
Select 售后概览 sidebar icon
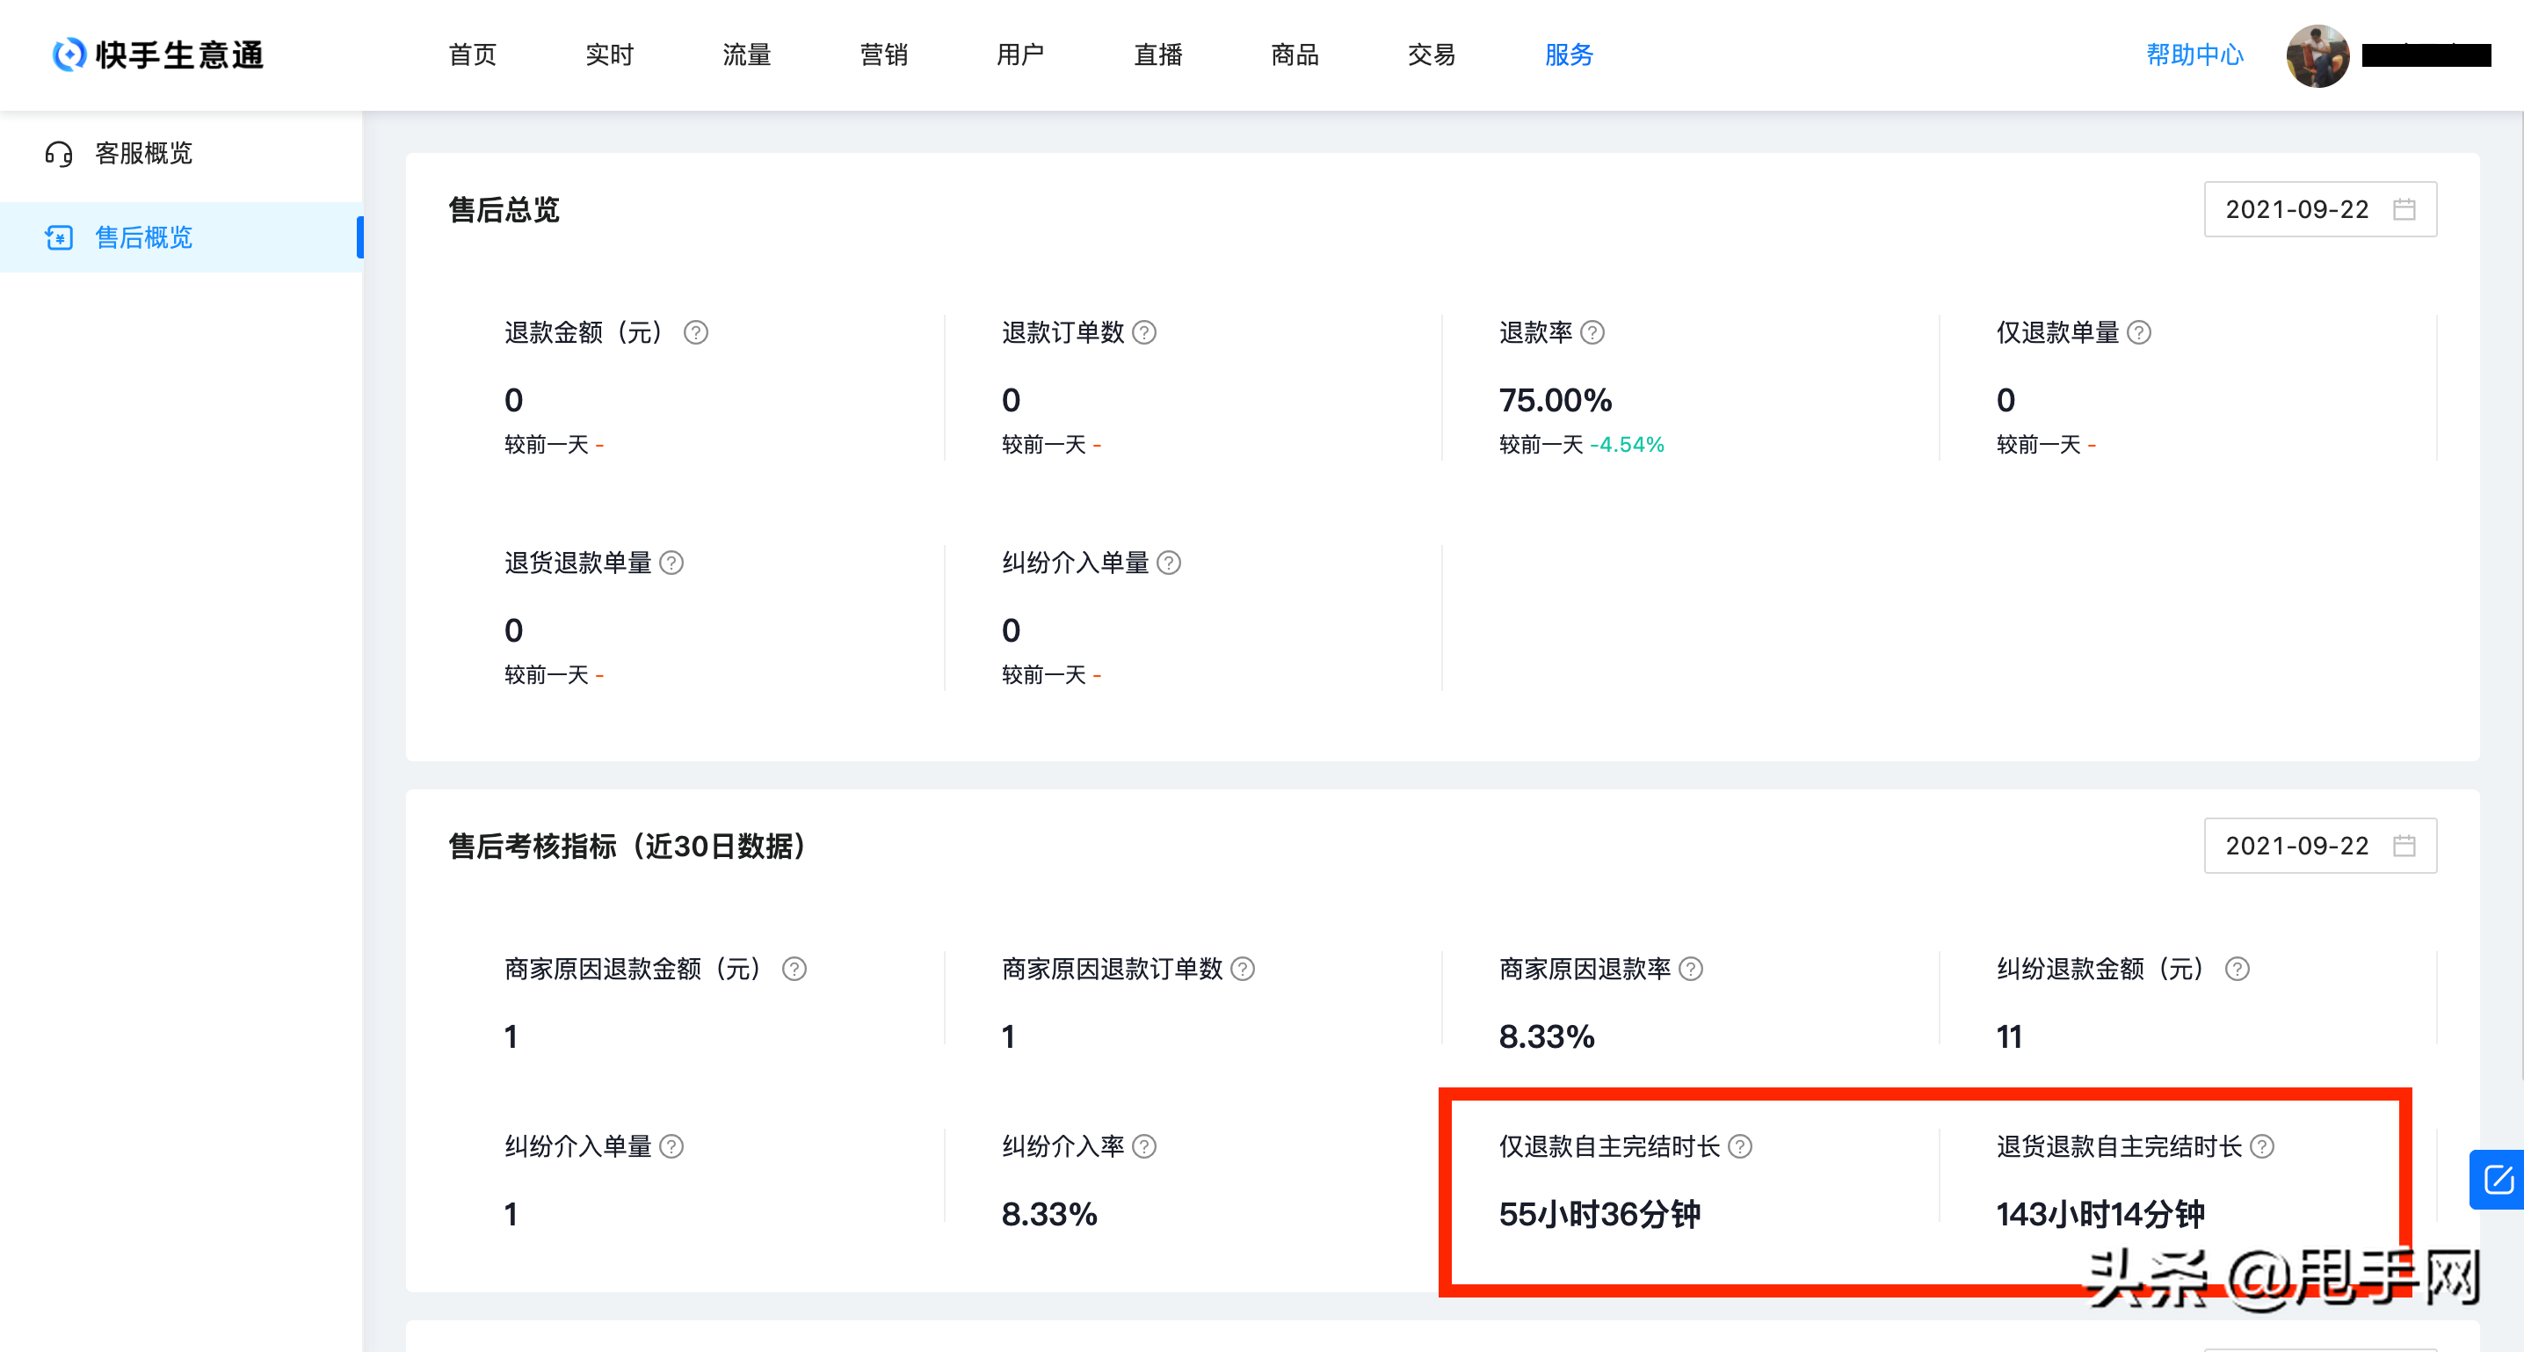(x=58, y=234)
